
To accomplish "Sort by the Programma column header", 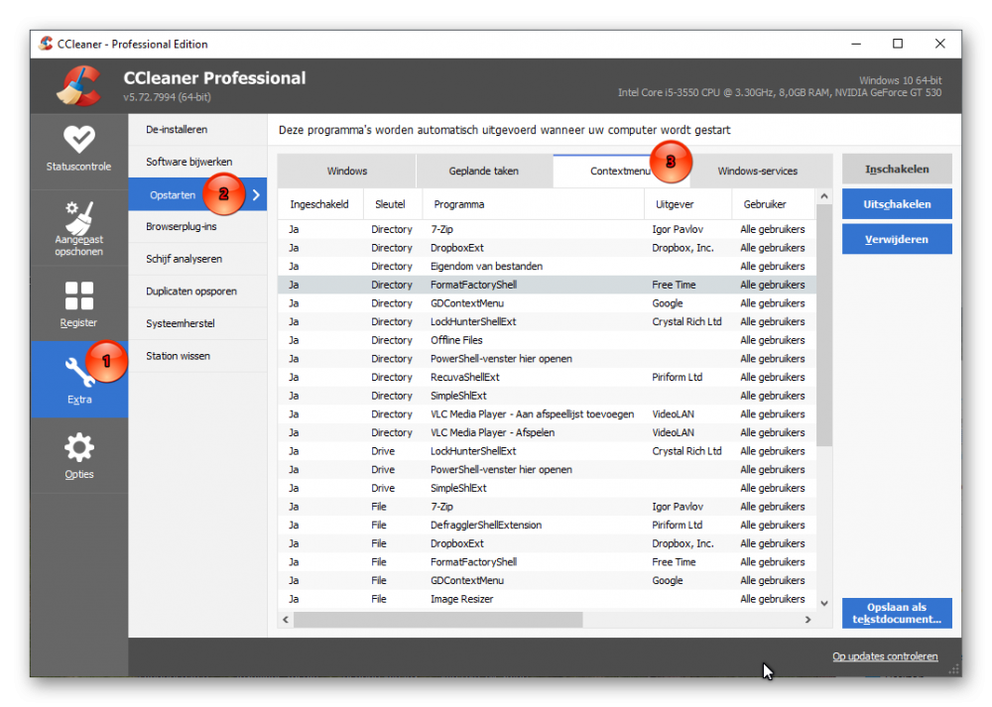I will (533, 204).
